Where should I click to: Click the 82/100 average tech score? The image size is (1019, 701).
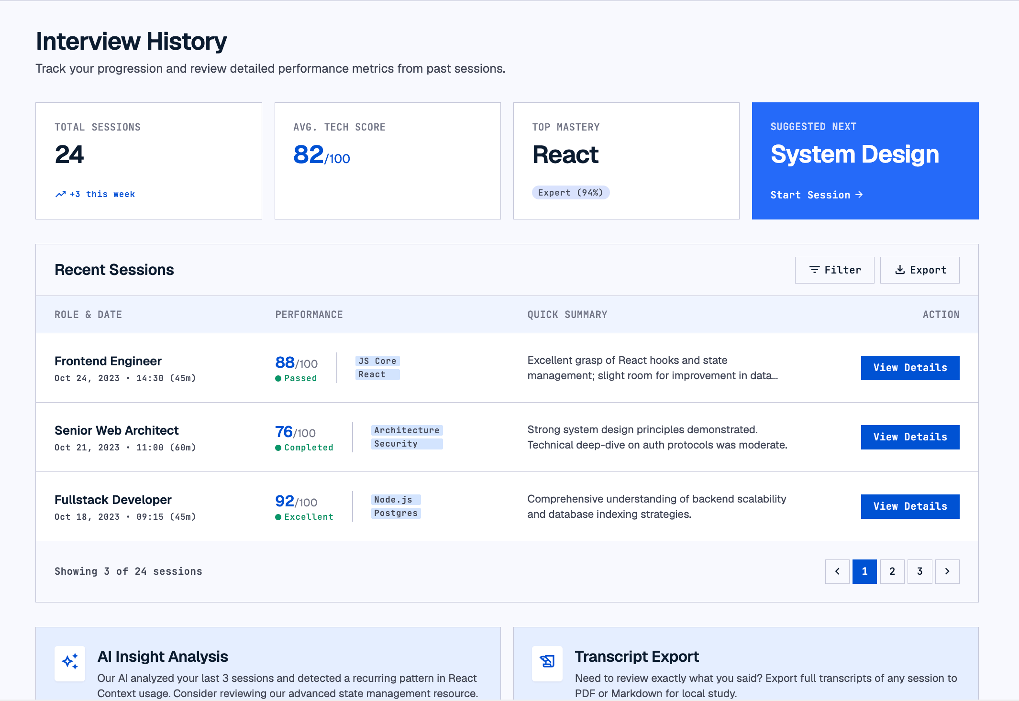(x=321, y=155)
